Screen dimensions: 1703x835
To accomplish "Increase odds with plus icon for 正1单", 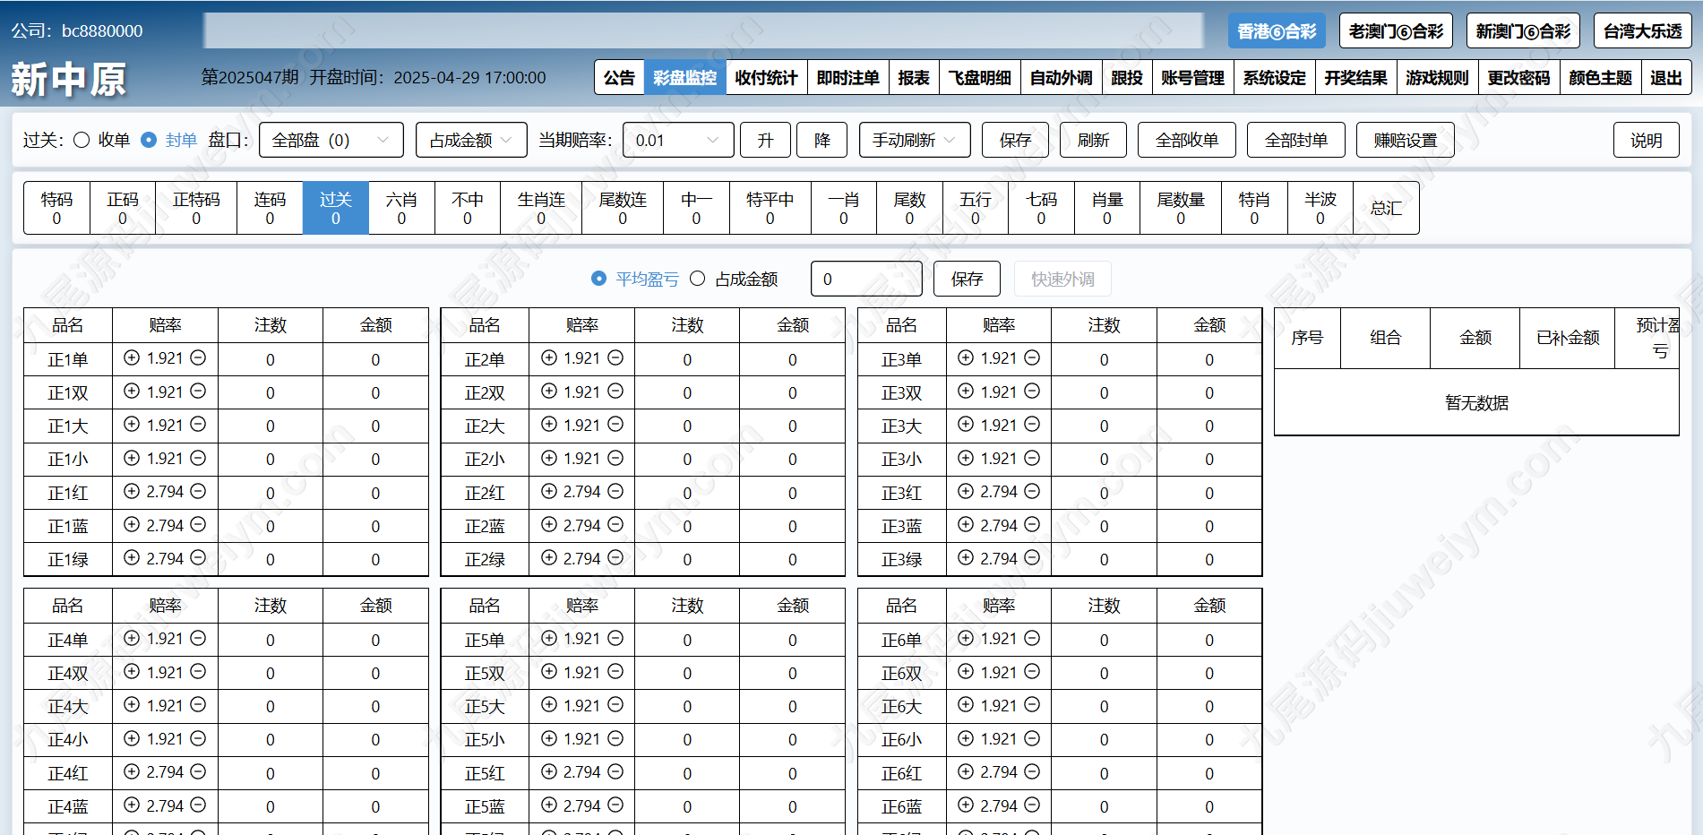I will point(132,357).
